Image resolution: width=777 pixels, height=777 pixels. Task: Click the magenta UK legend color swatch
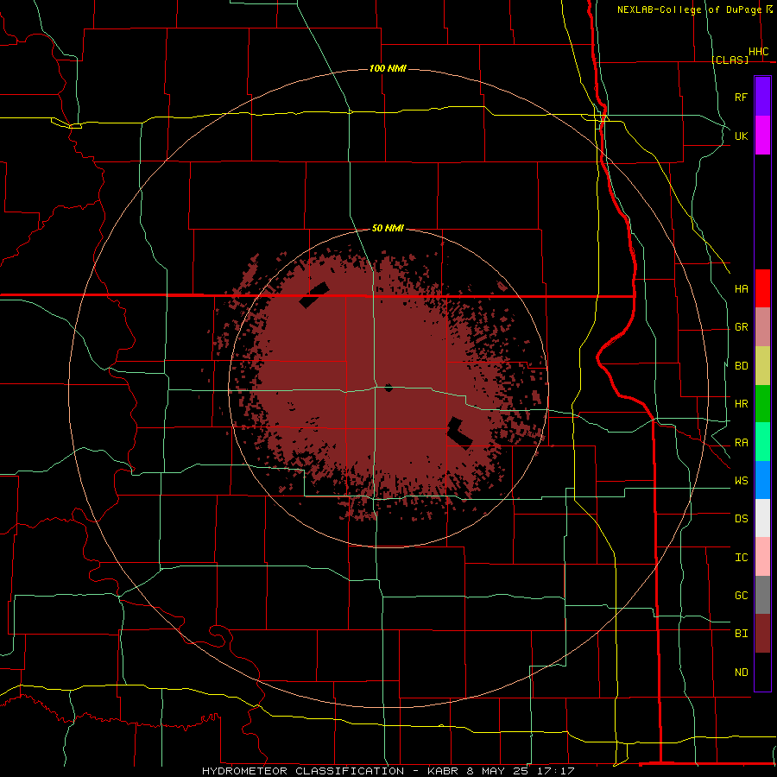[762, 136]
